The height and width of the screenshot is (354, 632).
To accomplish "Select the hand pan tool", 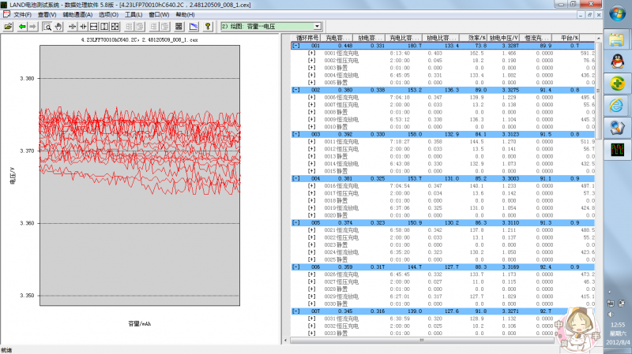I will 58,26.
